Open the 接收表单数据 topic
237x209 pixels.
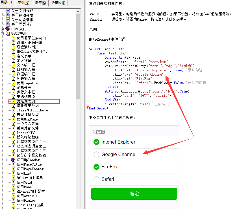click(x=27, y=106)
